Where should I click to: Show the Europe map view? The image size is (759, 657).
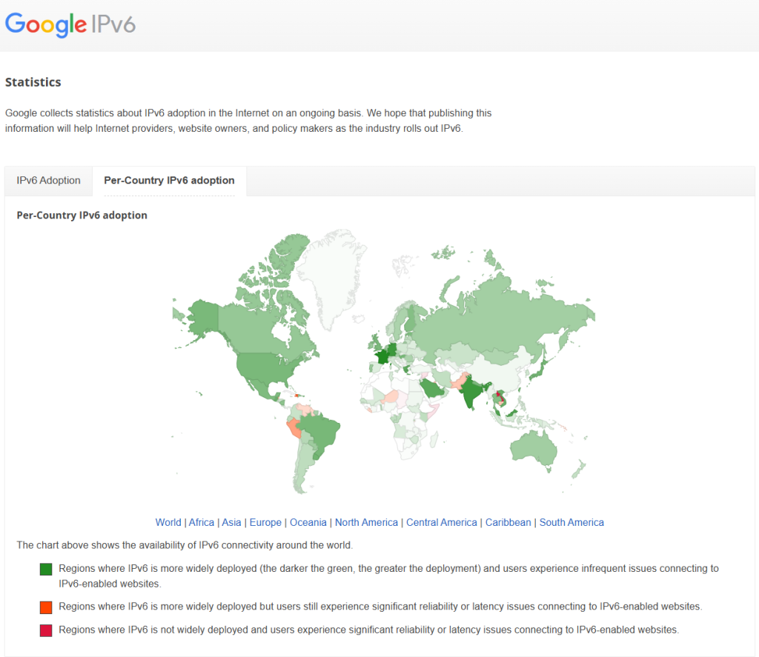[x=265, y=522]
